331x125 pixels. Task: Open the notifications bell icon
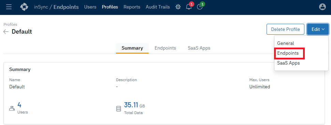click(189, 7)
